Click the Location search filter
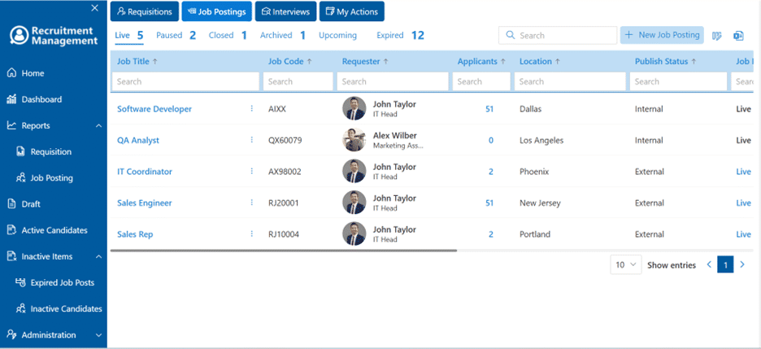This screenshot has width=761, height=349. pyautogui.click(x=570, y=81)
